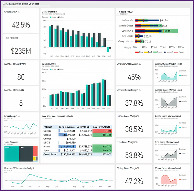Click the Gross Margin % by month line chart tile
This screenshot has height=191, width=194.
(21, 125)
